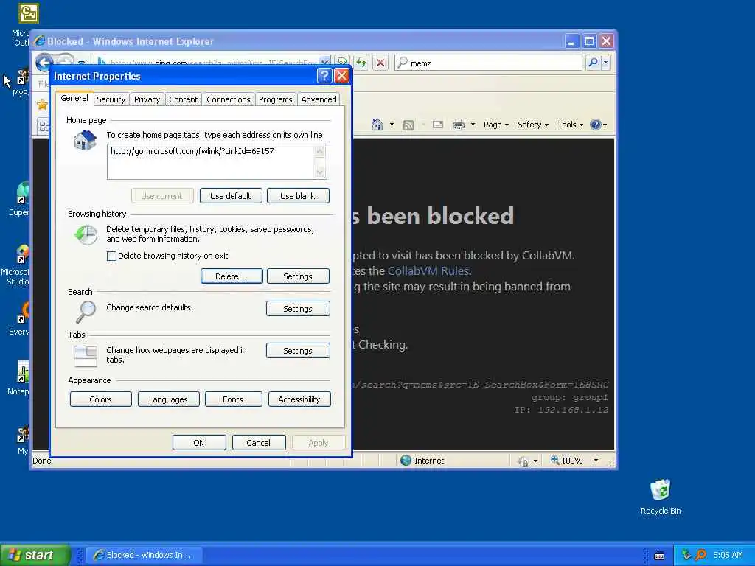
Task: Click the Internet zone status bar icon
Action: pos(406,461)
